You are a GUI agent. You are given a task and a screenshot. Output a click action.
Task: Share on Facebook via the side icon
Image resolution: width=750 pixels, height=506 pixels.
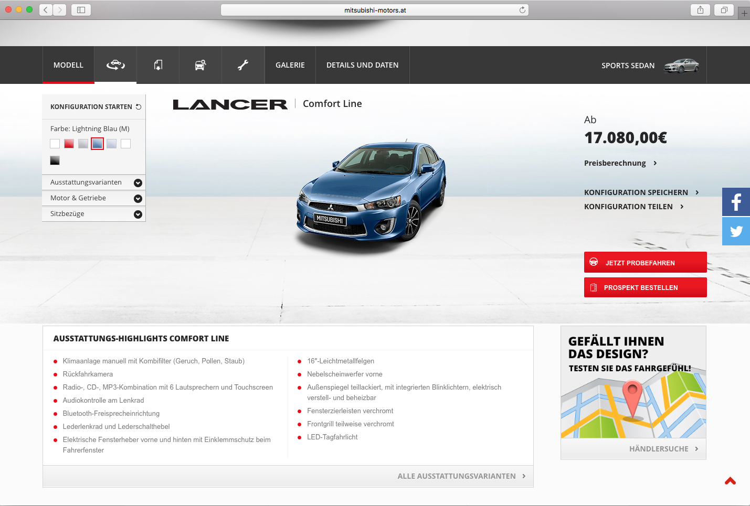click(x=736, y=202)
